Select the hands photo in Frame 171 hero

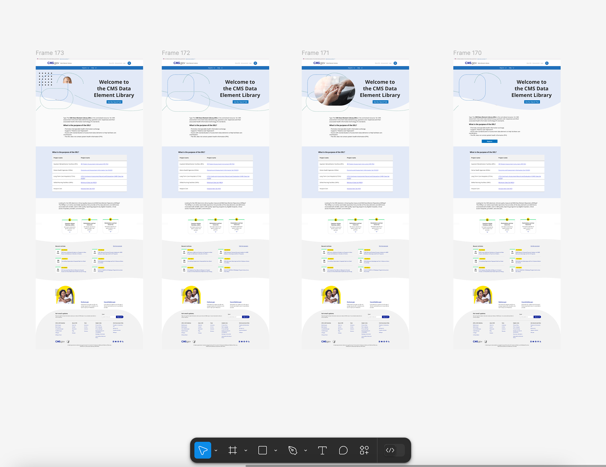point(334,91)
